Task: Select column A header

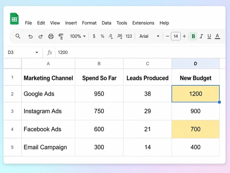Action: coord(48,64)
